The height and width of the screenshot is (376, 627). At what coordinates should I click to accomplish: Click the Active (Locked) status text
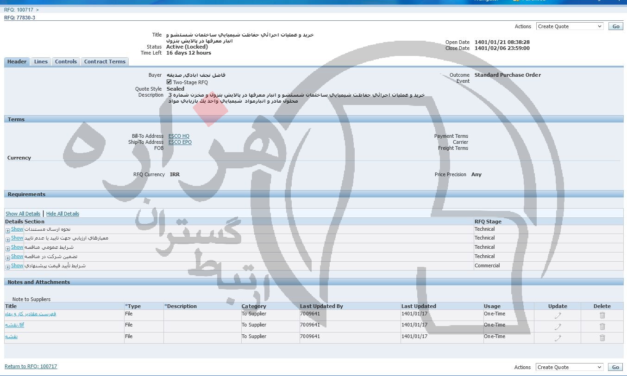[187, 47]
